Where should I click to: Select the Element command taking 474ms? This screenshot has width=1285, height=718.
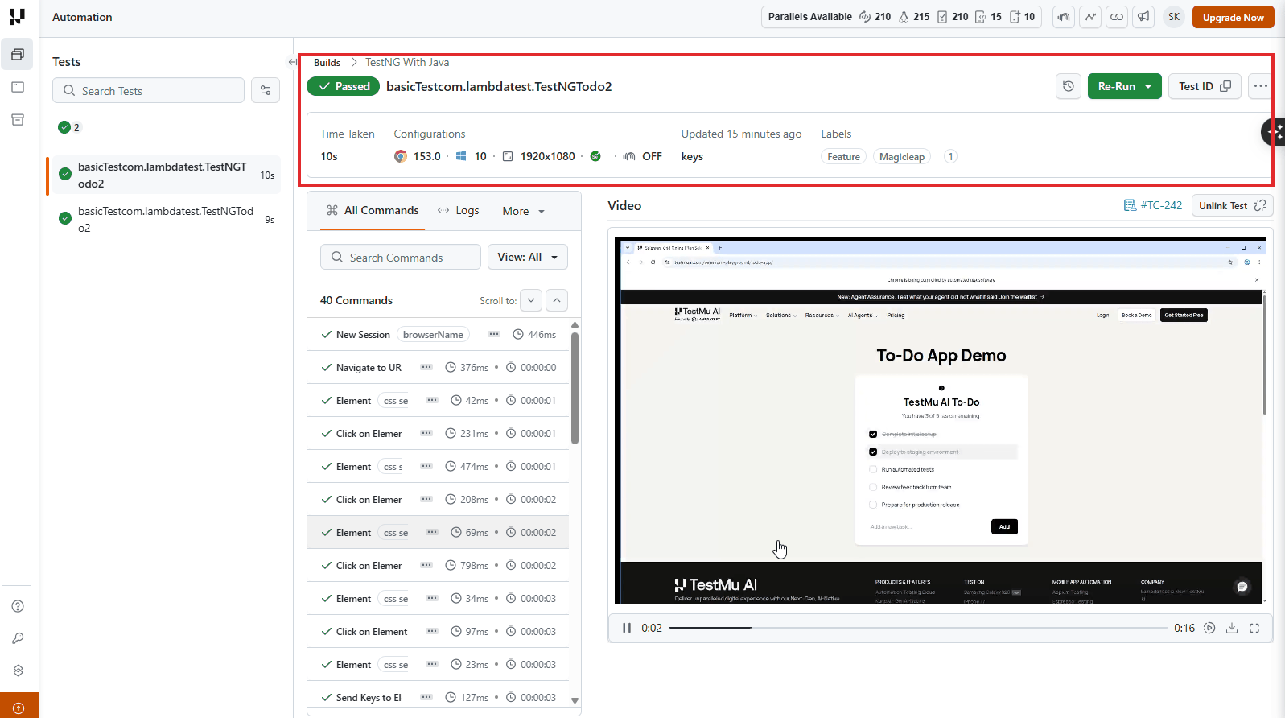pos(438,466)
